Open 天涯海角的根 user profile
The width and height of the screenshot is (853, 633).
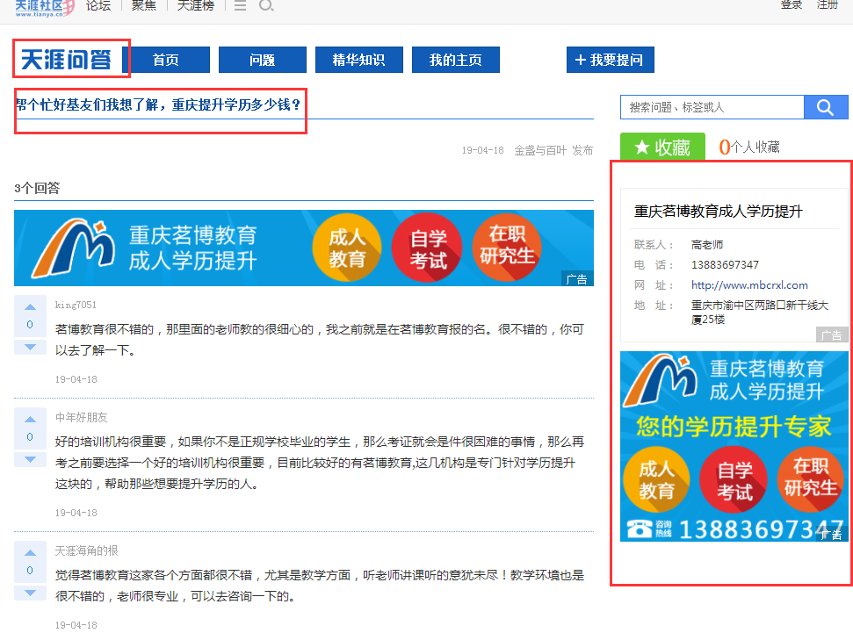coord(86,550)
